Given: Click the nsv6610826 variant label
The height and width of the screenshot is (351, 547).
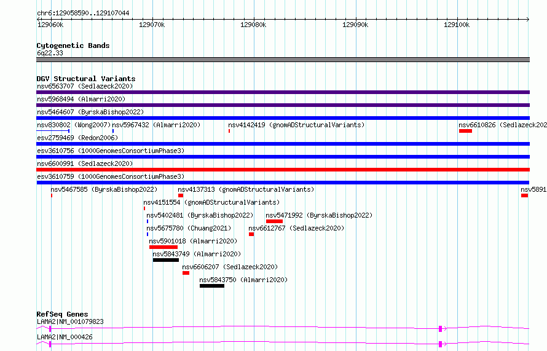Looking at the screenshot, I should click(503, 125).
